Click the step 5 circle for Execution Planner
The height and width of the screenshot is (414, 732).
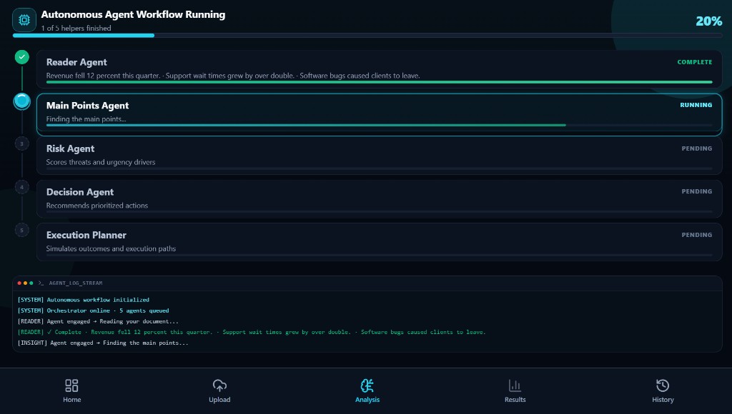[x=22, y=230]
